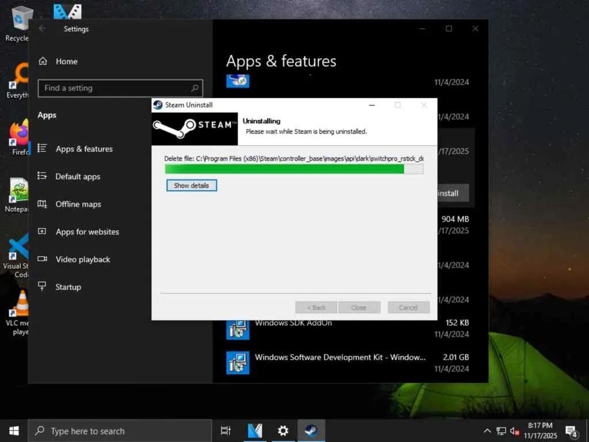The height and width of the screenshot is (442, 589).
Task: Click the Apps & features heading
Action: click(x=281, y=61)
